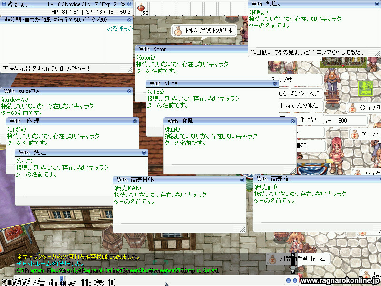Close the With 和風 whisper window (center)
Viewport: 381px width, 286px height.
click(x=292, y=121)
